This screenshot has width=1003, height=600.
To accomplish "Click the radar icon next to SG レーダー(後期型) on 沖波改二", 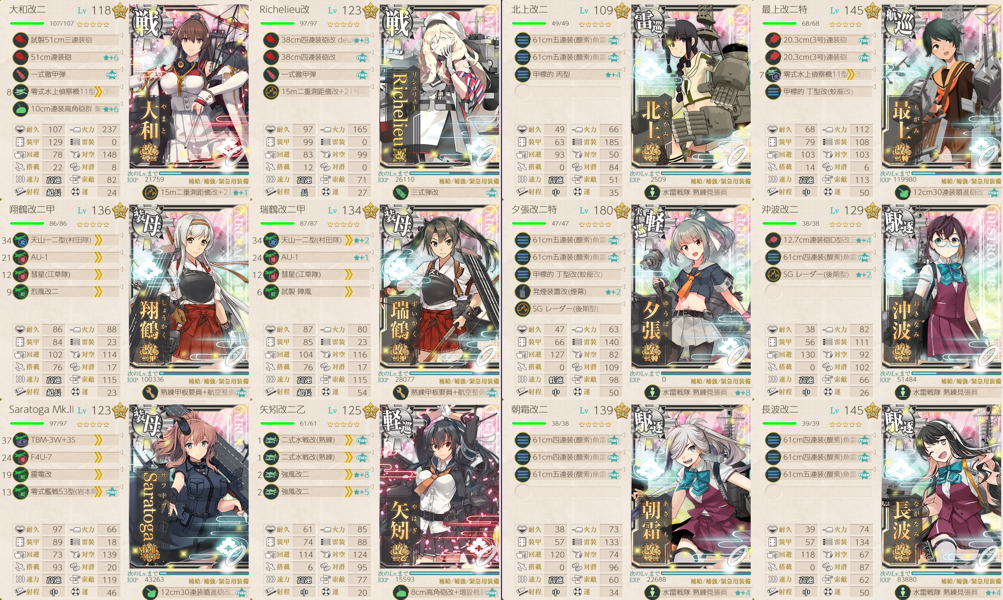I will (773, 274).
